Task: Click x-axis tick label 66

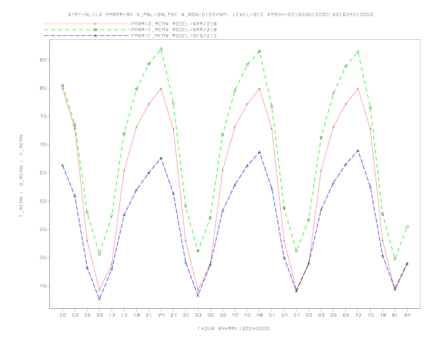Action: pos(334,315)
